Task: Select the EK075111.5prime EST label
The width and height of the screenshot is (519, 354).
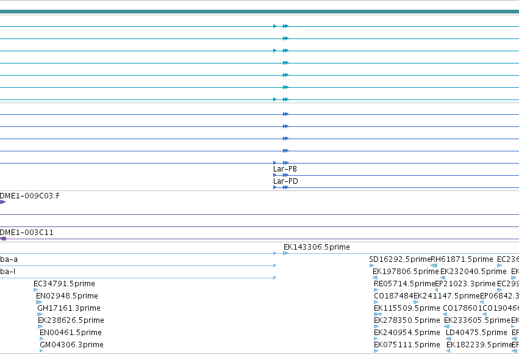Action: [x=407, y=345]
